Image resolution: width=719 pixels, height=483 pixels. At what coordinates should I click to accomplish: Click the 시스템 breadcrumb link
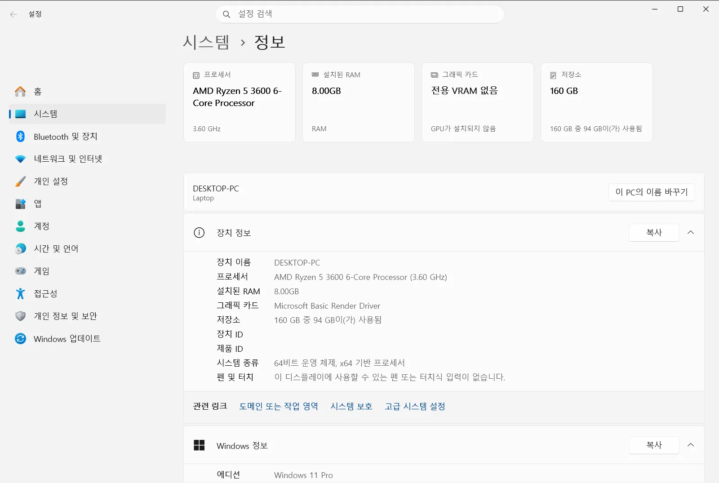206,42
